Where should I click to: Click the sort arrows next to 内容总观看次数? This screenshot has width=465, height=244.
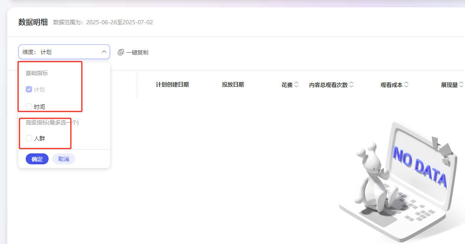coord(351,85)
